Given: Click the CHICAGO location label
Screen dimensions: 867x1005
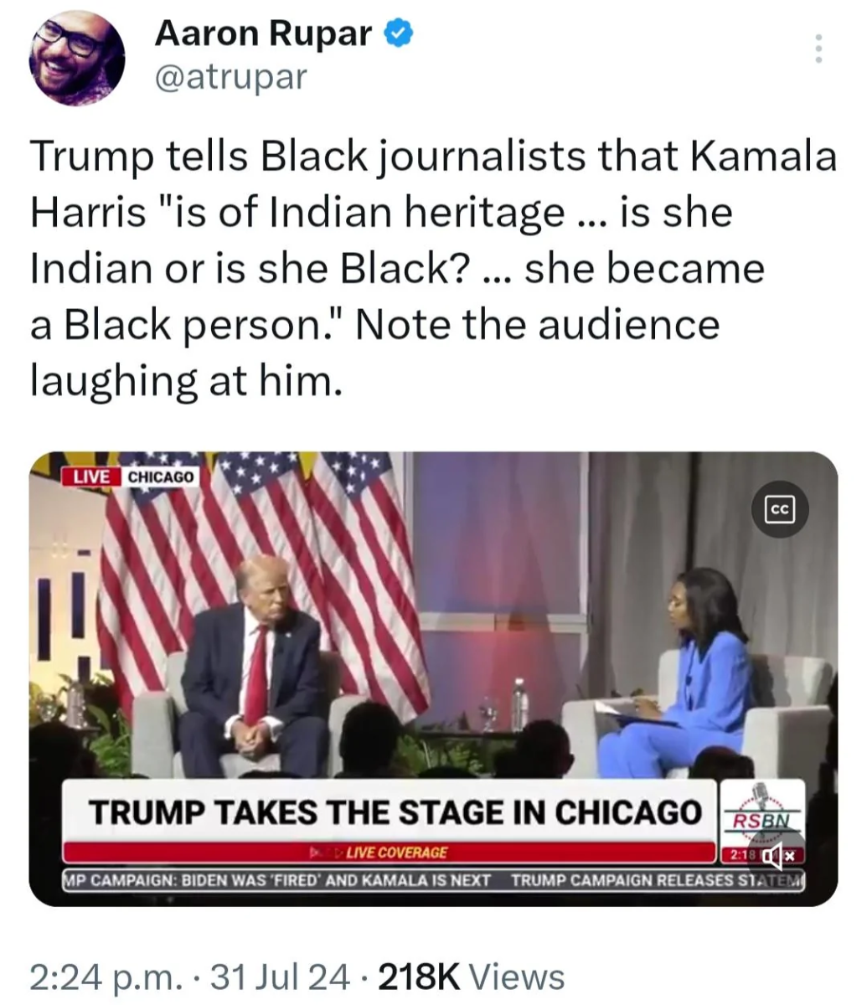Looking at the screenshot, I should pos(161,476).
